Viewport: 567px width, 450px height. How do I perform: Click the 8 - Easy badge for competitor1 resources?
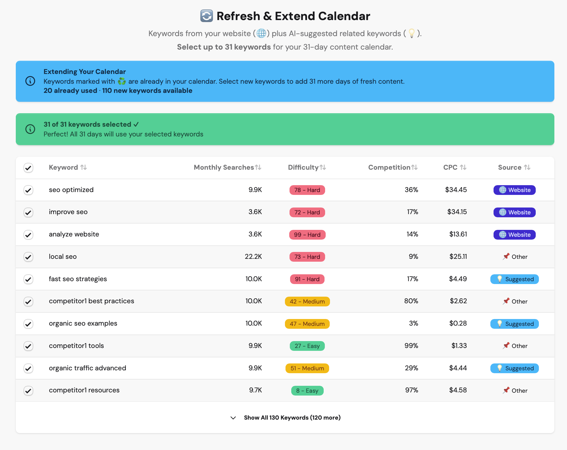point(307,390)
